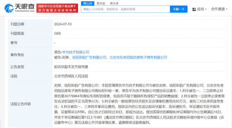Switch to the 查老板 tab

click(101, 3)
